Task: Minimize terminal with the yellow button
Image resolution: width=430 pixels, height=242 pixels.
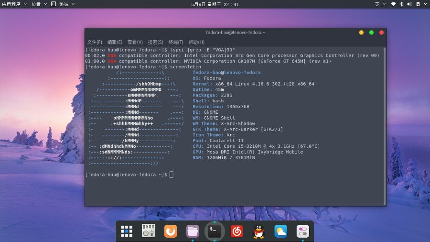Action: click(x=362, y=33)
